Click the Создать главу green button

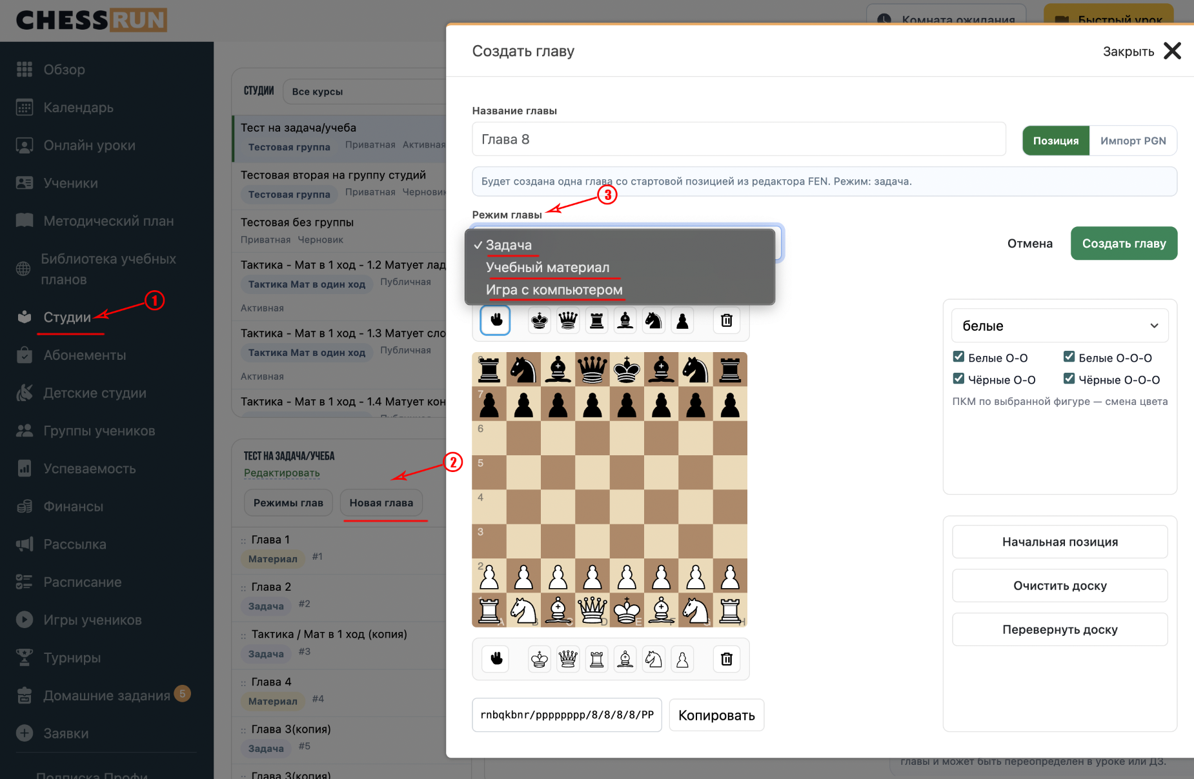coord(1124,243)
